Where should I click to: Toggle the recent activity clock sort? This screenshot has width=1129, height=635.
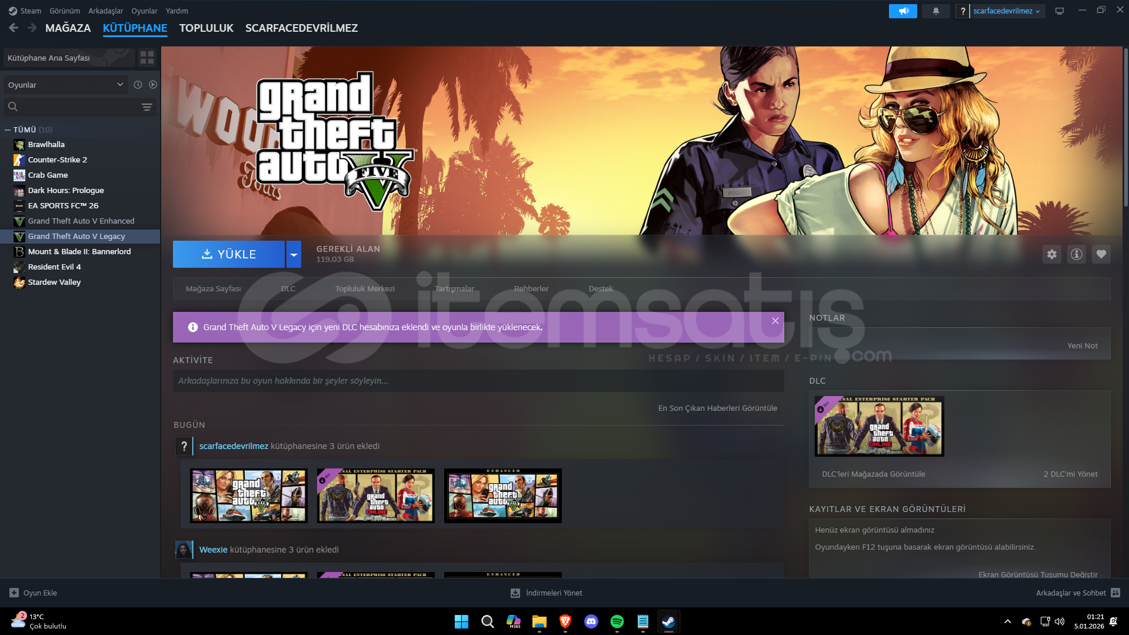pos(138,85)
